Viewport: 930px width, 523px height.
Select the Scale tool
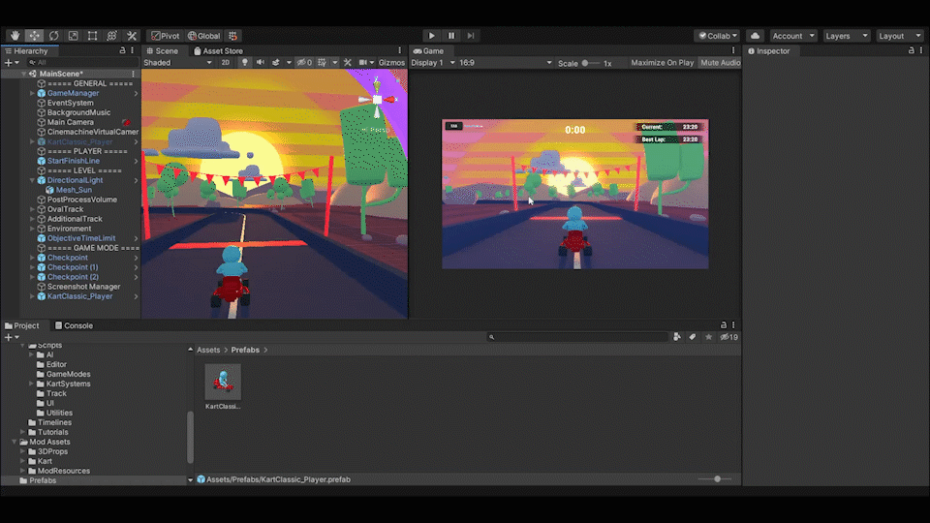click(73, 36)
